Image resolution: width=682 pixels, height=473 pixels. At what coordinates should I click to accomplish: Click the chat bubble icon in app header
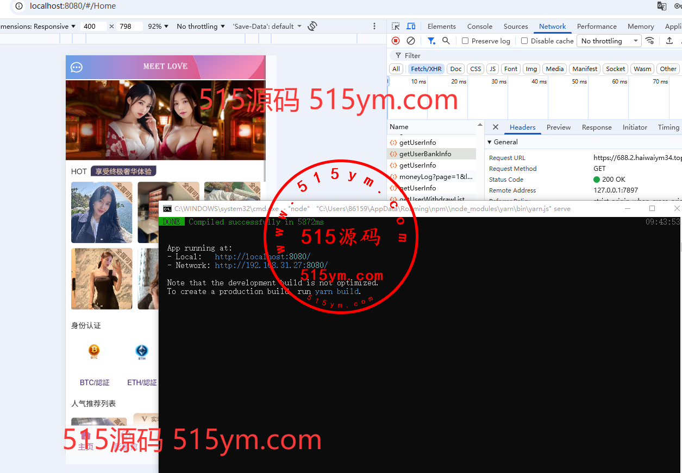pyautogui.click(x=77, y=67)
